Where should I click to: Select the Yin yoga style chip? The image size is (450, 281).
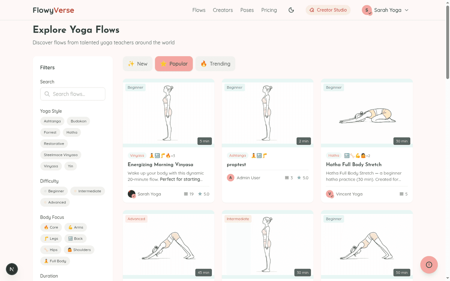tap(70, 166)
